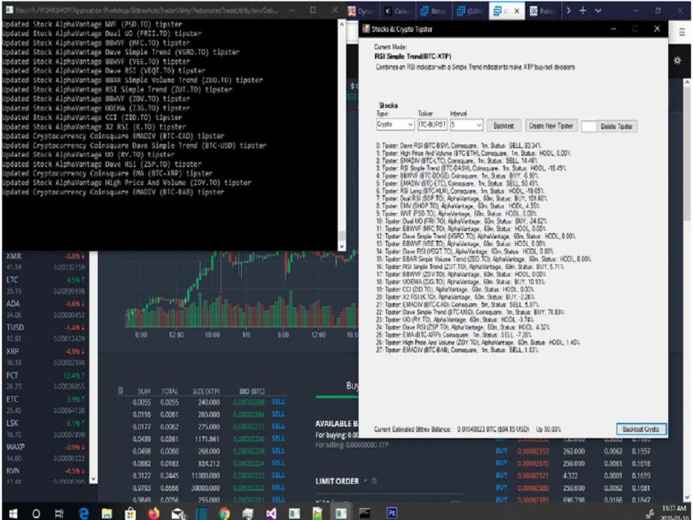The height and width of the screenshot is (520, 693).
Task: Click SELL in the 11000.000 size row
Action: [x=278, y=475]
